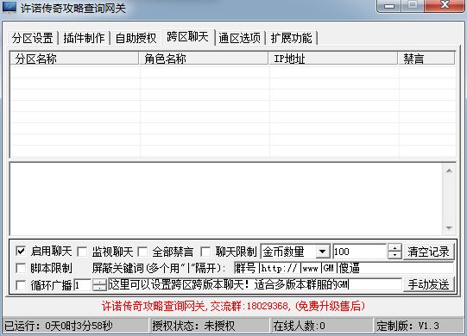Click the 禁言 column header
The width and height of the screenshot is (467, 336).
click(426, 59)
